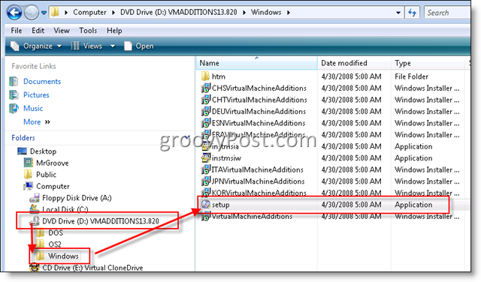This screenshot has height=282, width=481.
Task: Click the Open toolbar button
Action: click(138, 46)
